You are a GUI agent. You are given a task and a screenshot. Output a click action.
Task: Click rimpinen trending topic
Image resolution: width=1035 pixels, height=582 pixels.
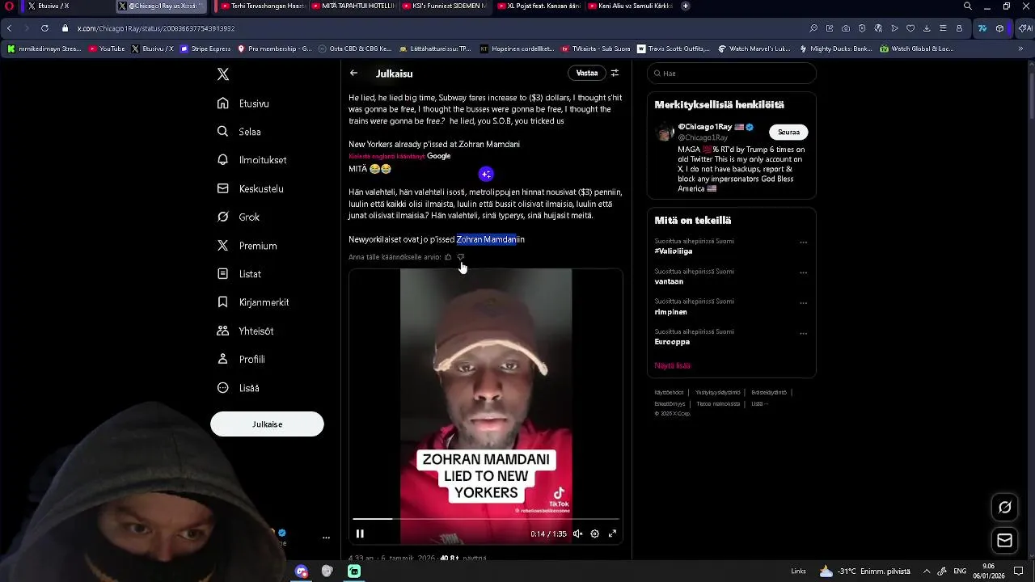click(x=670, y=312)
